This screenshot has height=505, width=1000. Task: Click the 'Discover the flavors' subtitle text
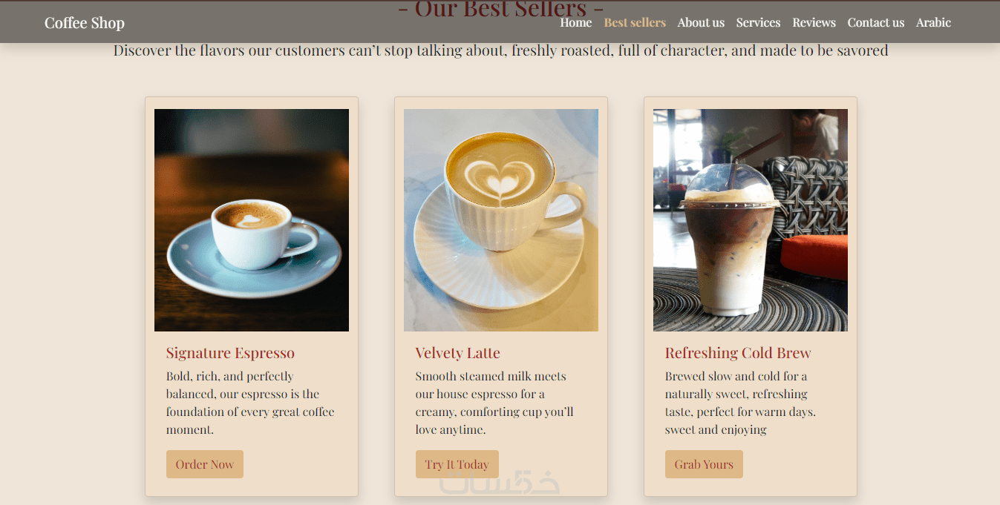(x=500, y=50)
